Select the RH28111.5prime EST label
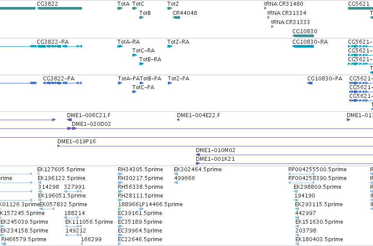The width and height of the screenshot is (373, 246). [140, 196]
